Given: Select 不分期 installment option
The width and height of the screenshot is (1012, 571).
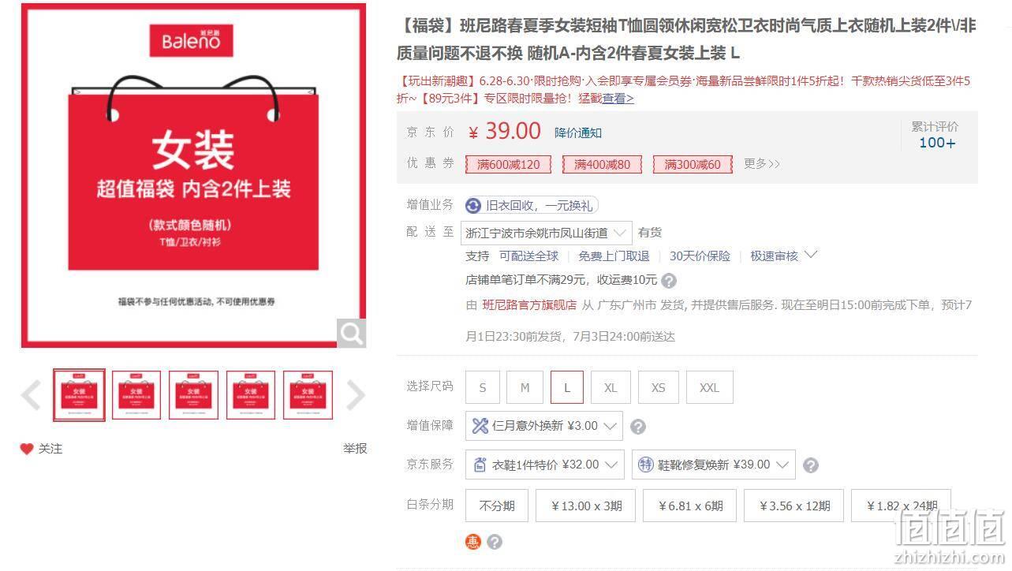Looking at the screenshot, I should 497,506.
